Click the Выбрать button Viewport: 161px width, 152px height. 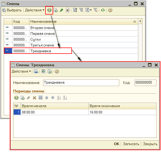pyautogui.click(x=12, y=10)
